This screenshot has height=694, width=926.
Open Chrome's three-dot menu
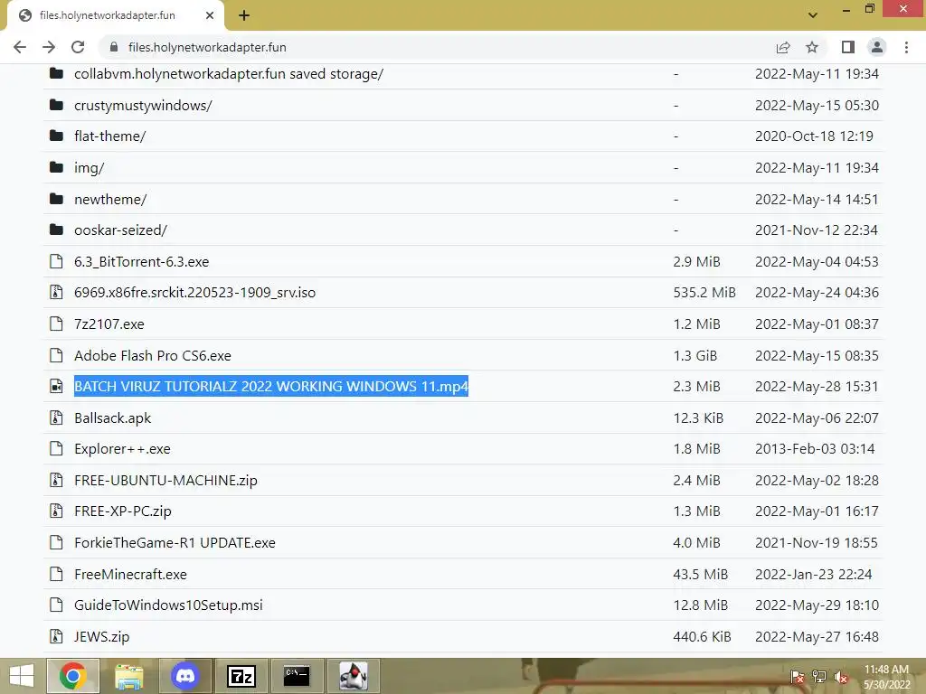pos(906,47)
